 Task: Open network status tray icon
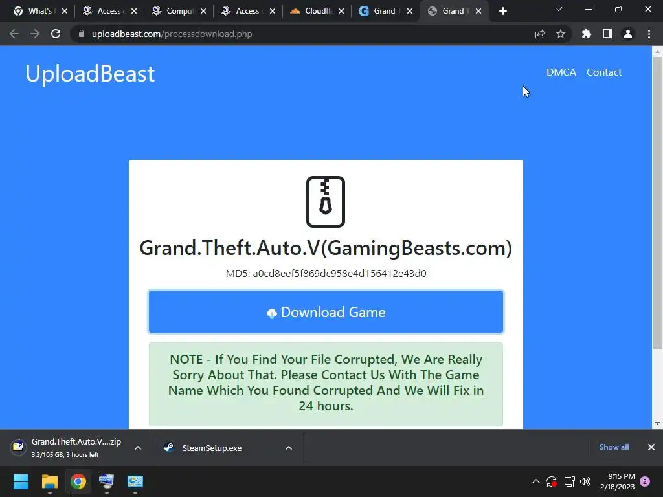click(570, 481)
